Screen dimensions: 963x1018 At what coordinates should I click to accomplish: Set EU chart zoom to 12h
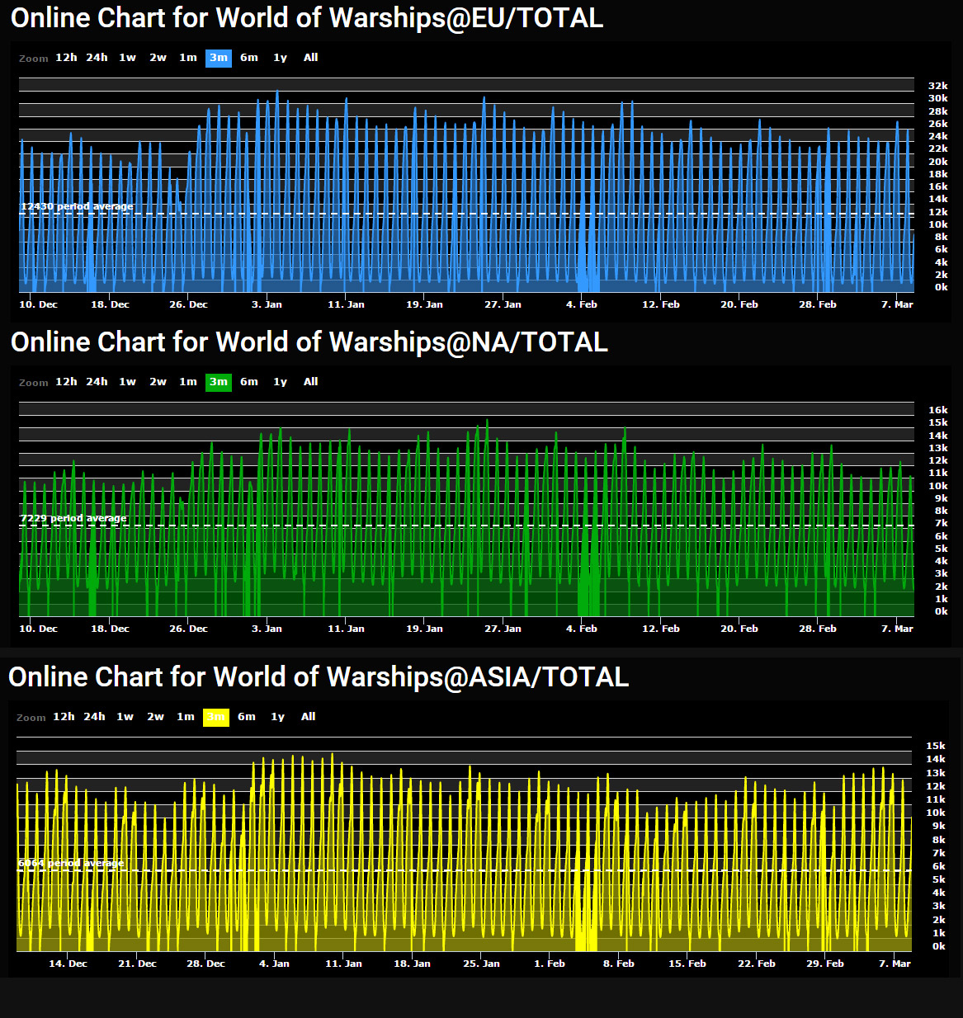coord(66,58)
